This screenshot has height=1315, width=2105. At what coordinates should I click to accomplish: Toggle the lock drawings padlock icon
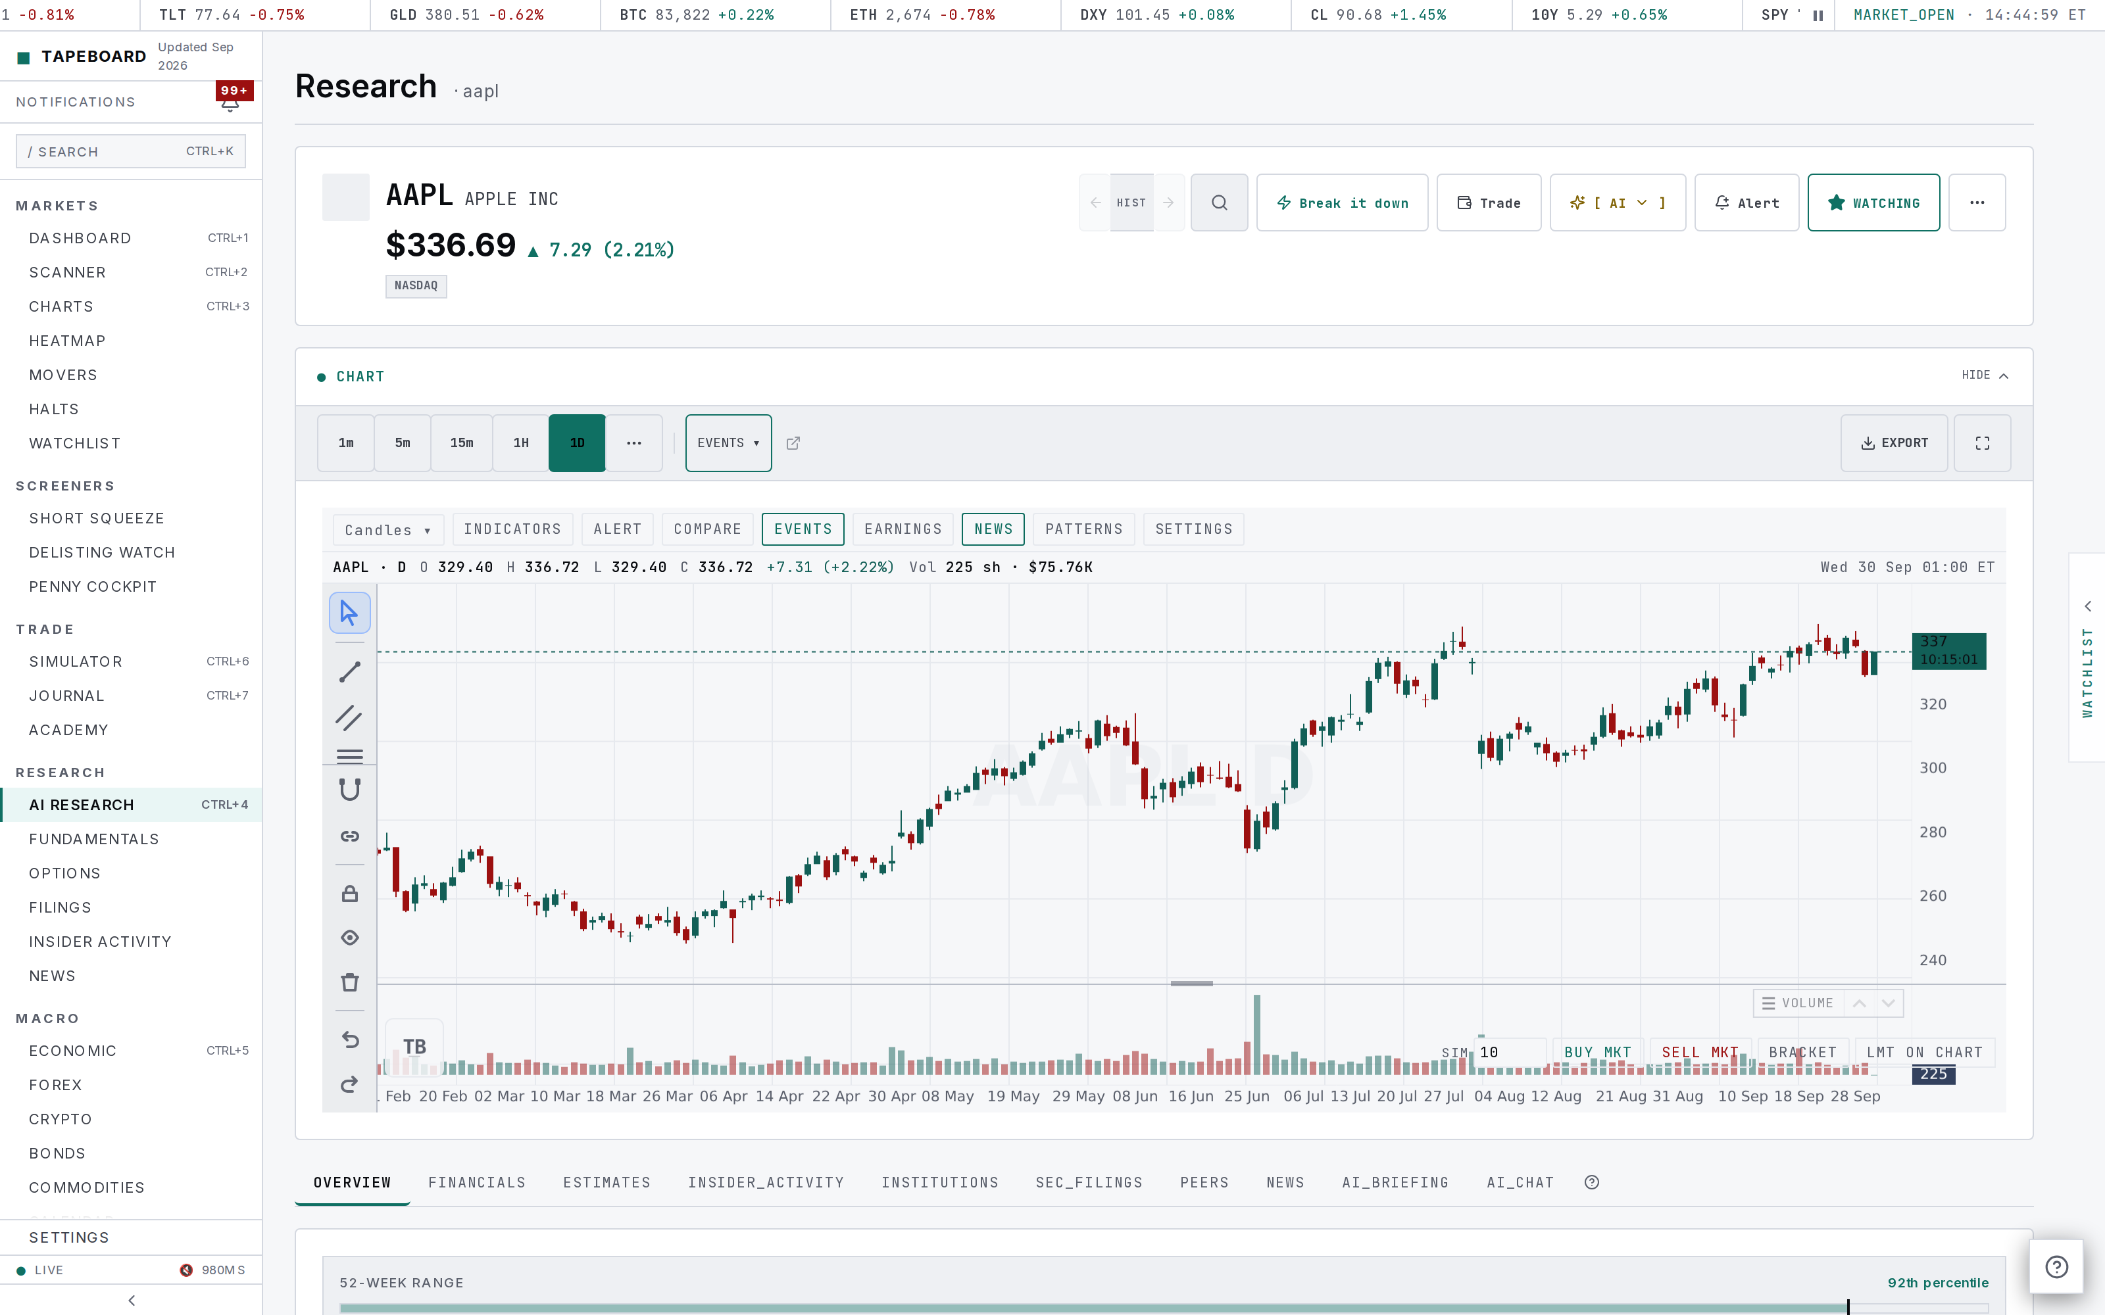pyautogui.click(x=350, y=893)
